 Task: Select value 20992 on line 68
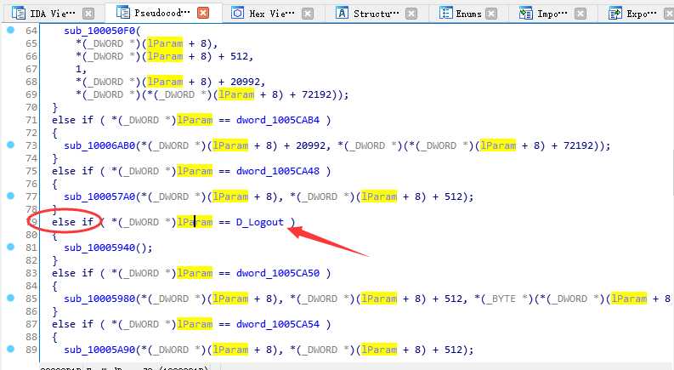(245, 82)
